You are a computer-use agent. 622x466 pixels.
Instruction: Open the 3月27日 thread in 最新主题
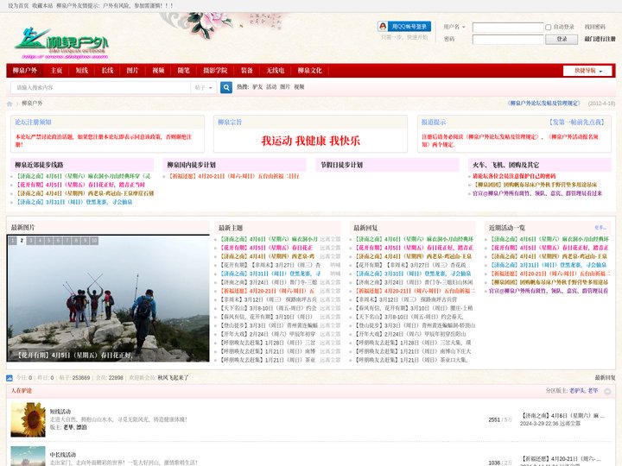pos(270,265)
